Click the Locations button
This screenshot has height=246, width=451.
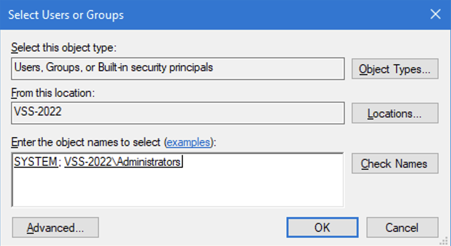pyautogui.click(x=395, y=113)
